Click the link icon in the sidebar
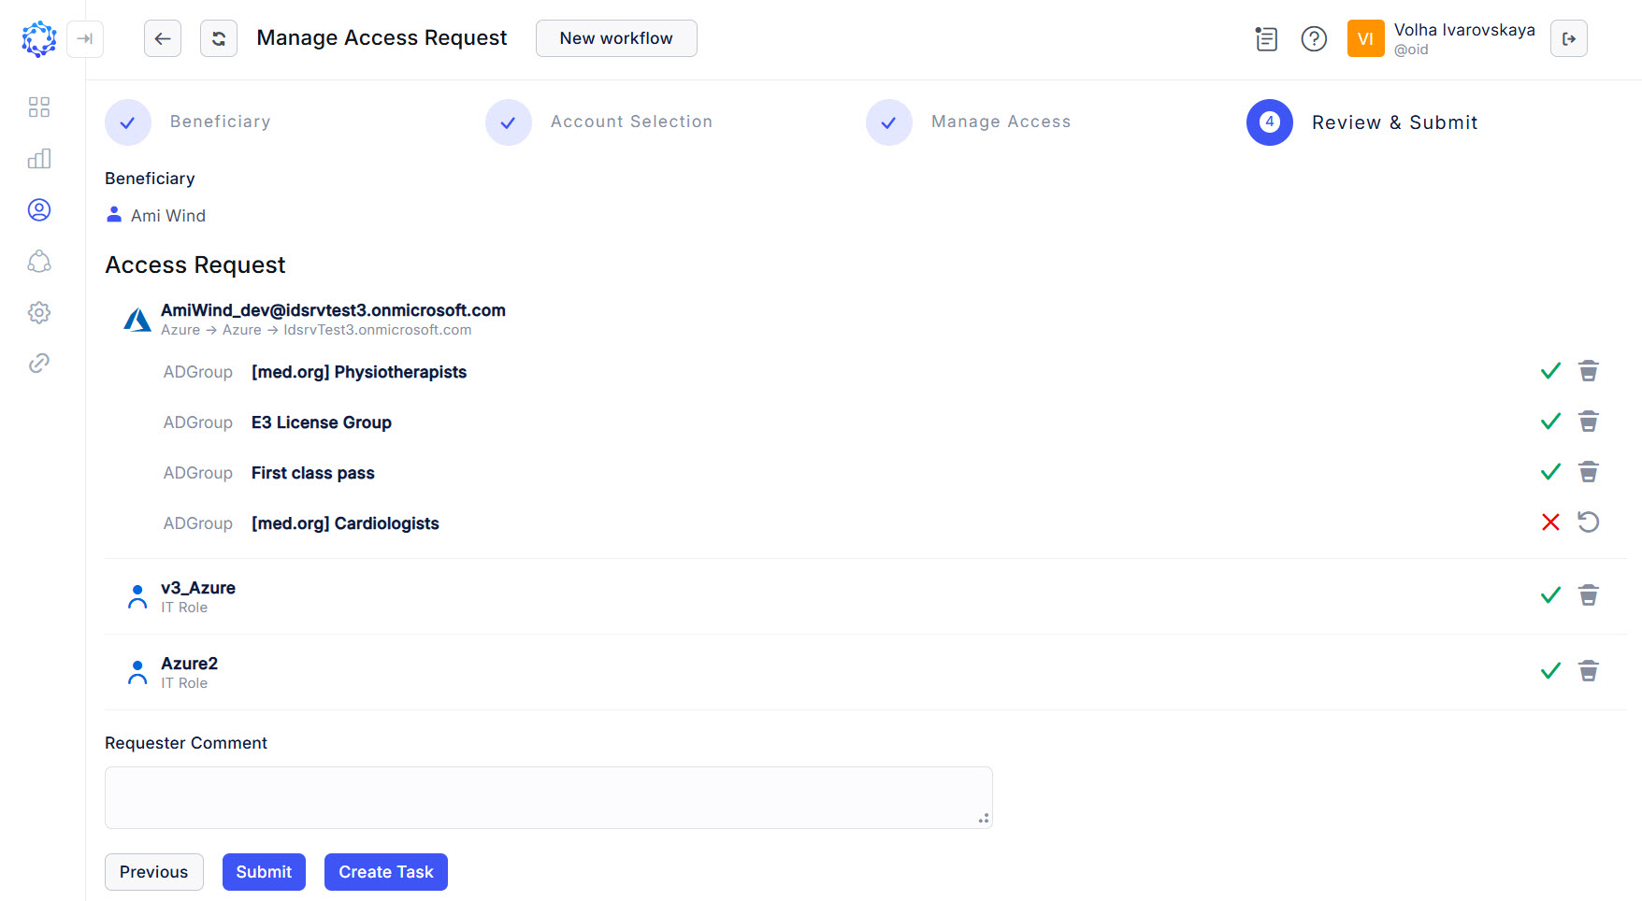This screenshot has height=901, width=1642. [x=38, y=363]
